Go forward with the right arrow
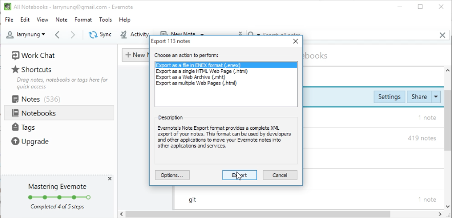The height and width of the screenshot is (218, 452). (x=73, y=35)
